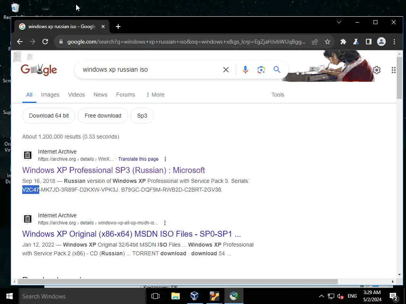Open a new tab with plus button

coord(118,27)
